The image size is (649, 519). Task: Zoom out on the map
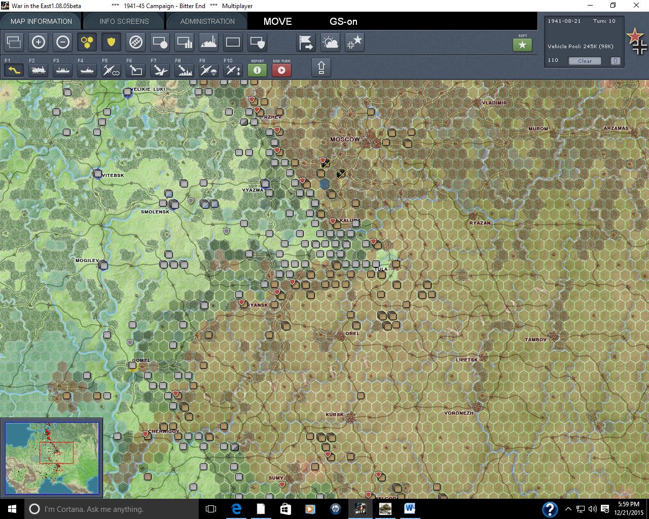(63, 42)
